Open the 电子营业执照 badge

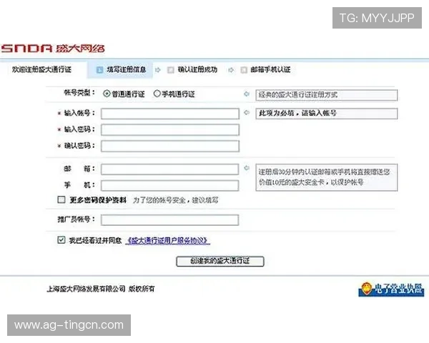click(x=392, y=289)
